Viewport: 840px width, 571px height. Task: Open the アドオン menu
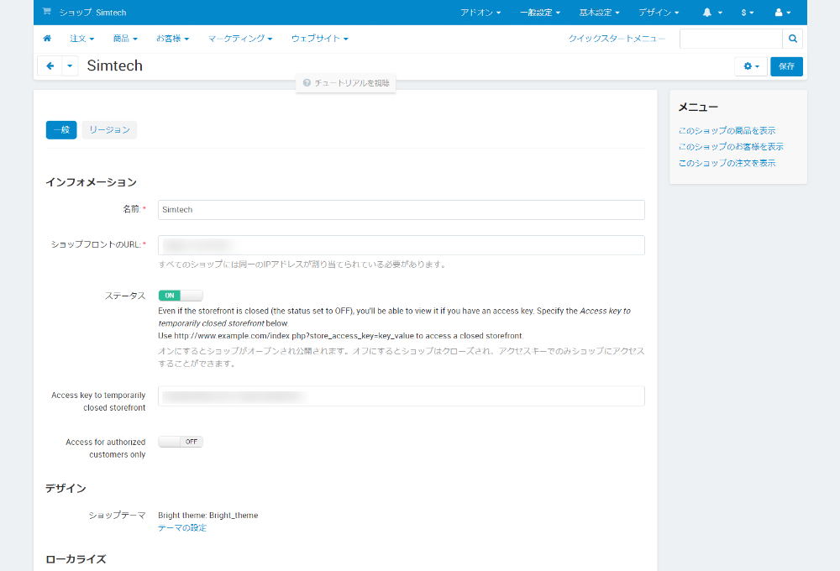point(480,13)
